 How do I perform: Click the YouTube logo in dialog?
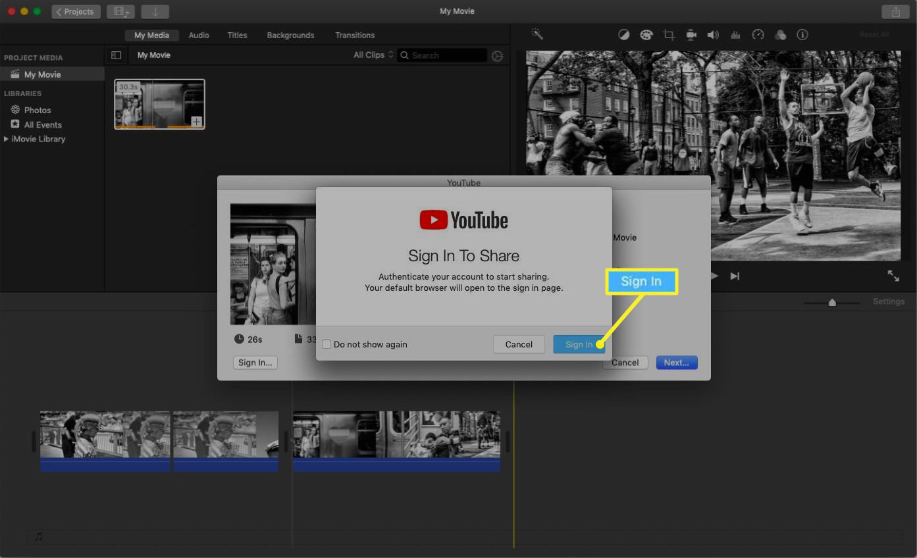click(464, 220)
